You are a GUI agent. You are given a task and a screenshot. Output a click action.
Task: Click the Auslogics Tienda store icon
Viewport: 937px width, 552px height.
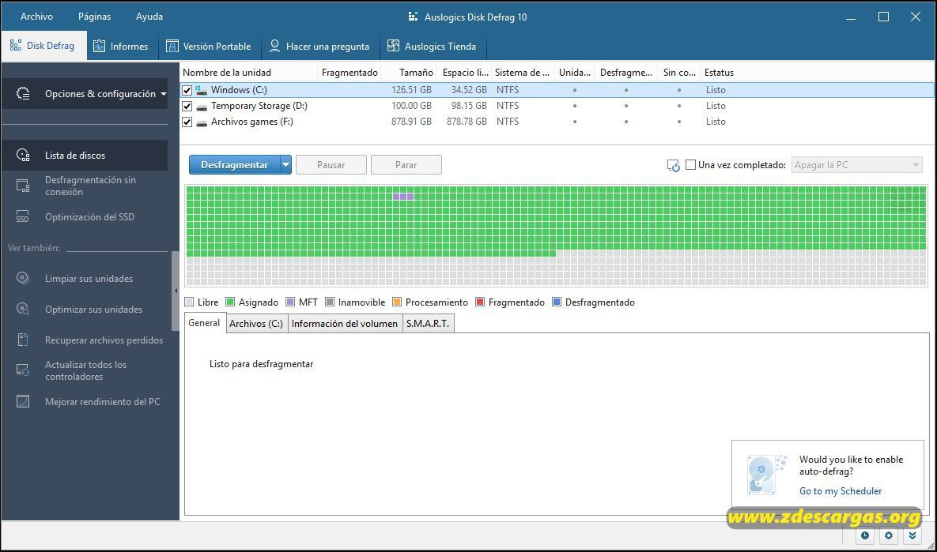coord(393,46)
